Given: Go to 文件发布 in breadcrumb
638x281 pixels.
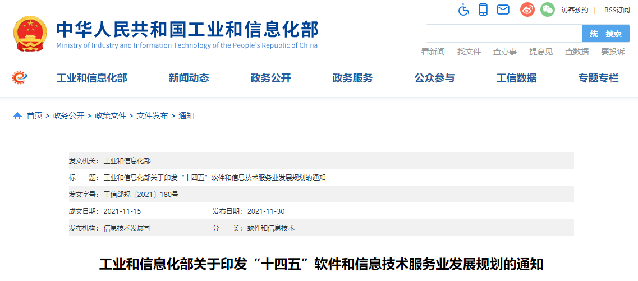Looking at the screenshot, I should pos(152,116).
